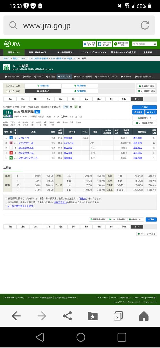Click top 開催選択へ戻る button
The height and width of the screenshot is (348, 160).
146,86
